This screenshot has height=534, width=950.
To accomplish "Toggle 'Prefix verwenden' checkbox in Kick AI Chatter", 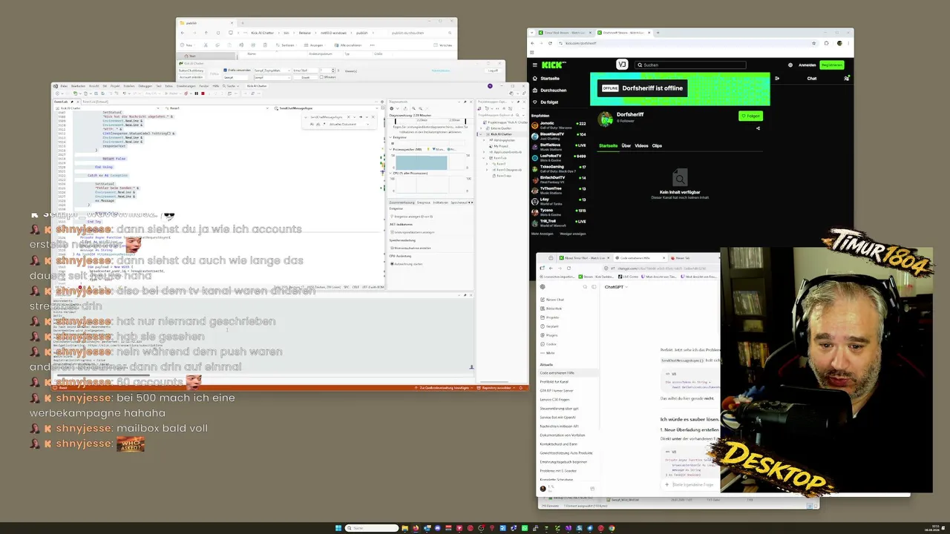I will (x=226, y=70).
